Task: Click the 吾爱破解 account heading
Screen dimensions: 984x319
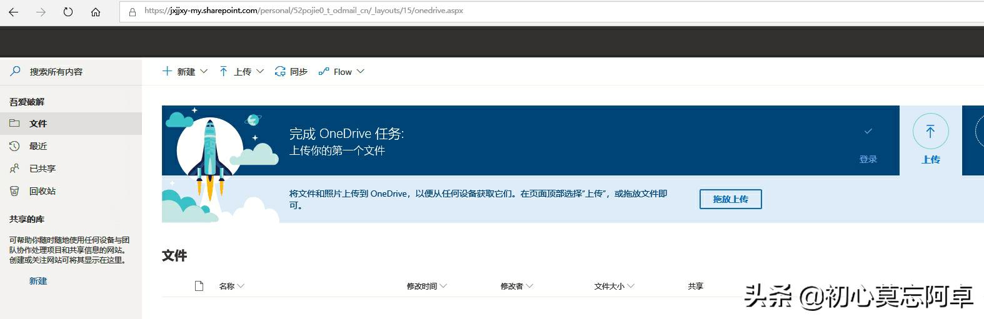Action: tap(27, 102)
